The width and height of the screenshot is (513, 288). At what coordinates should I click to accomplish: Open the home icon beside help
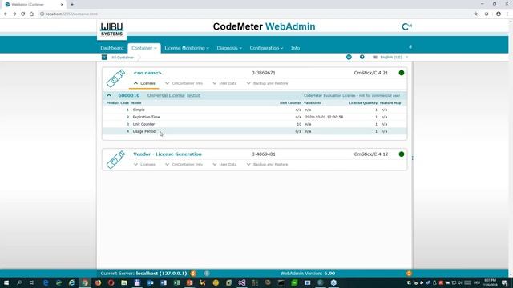pyautogui.click(x=349, y=57)
